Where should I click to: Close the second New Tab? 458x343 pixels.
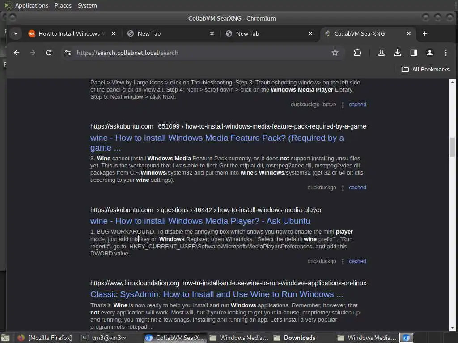pyautogui.click(x=310, y=33)
